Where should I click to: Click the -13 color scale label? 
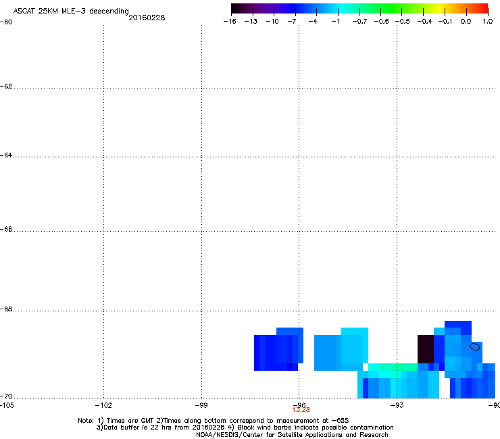click(x=251, y=22)
